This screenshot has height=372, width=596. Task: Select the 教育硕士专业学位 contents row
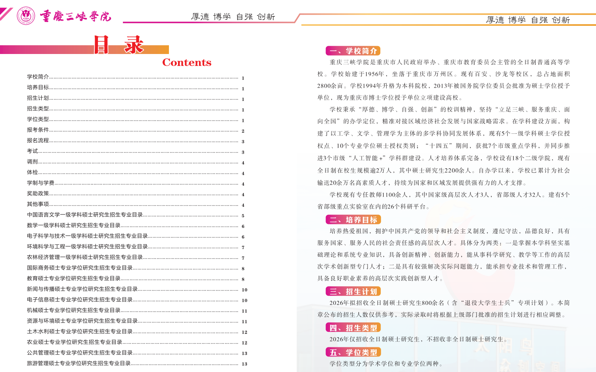coord(136,279)
